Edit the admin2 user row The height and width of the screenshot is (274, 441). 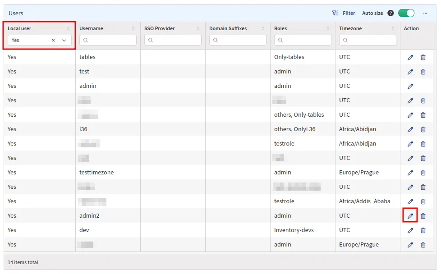click(410, 216)
